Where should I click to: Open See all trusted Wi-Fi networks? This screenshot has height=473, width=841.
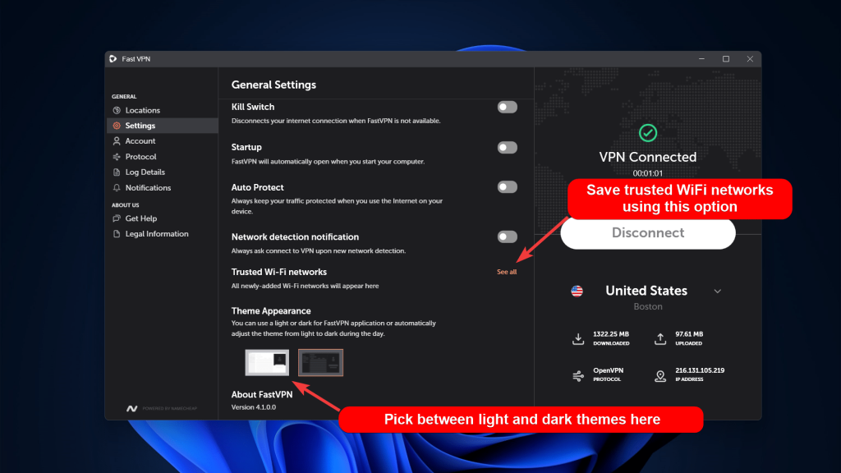(506, 272)
